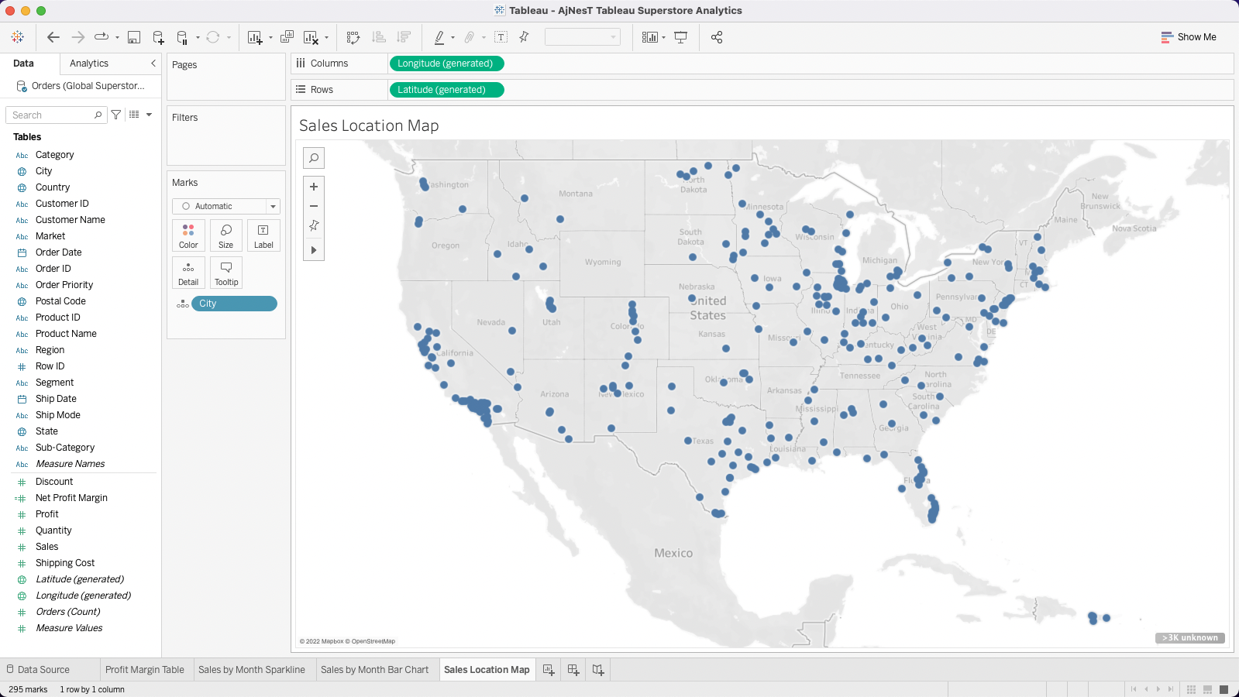Open the Share workbook icon

click(717, 37)
